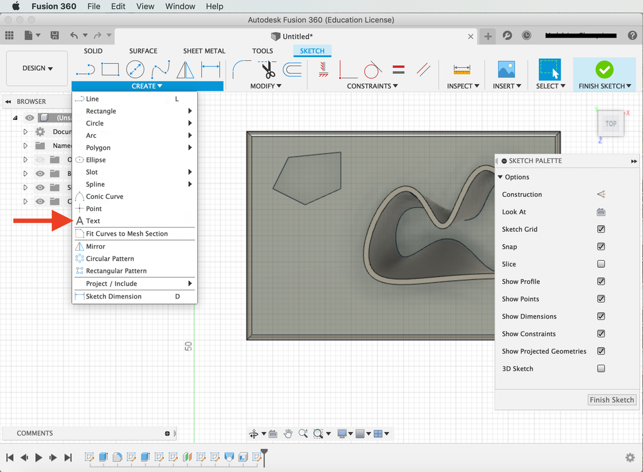Toggle the Show Constraints checkbox
This screenshot has width=643, height=472.
pos(601,333)
